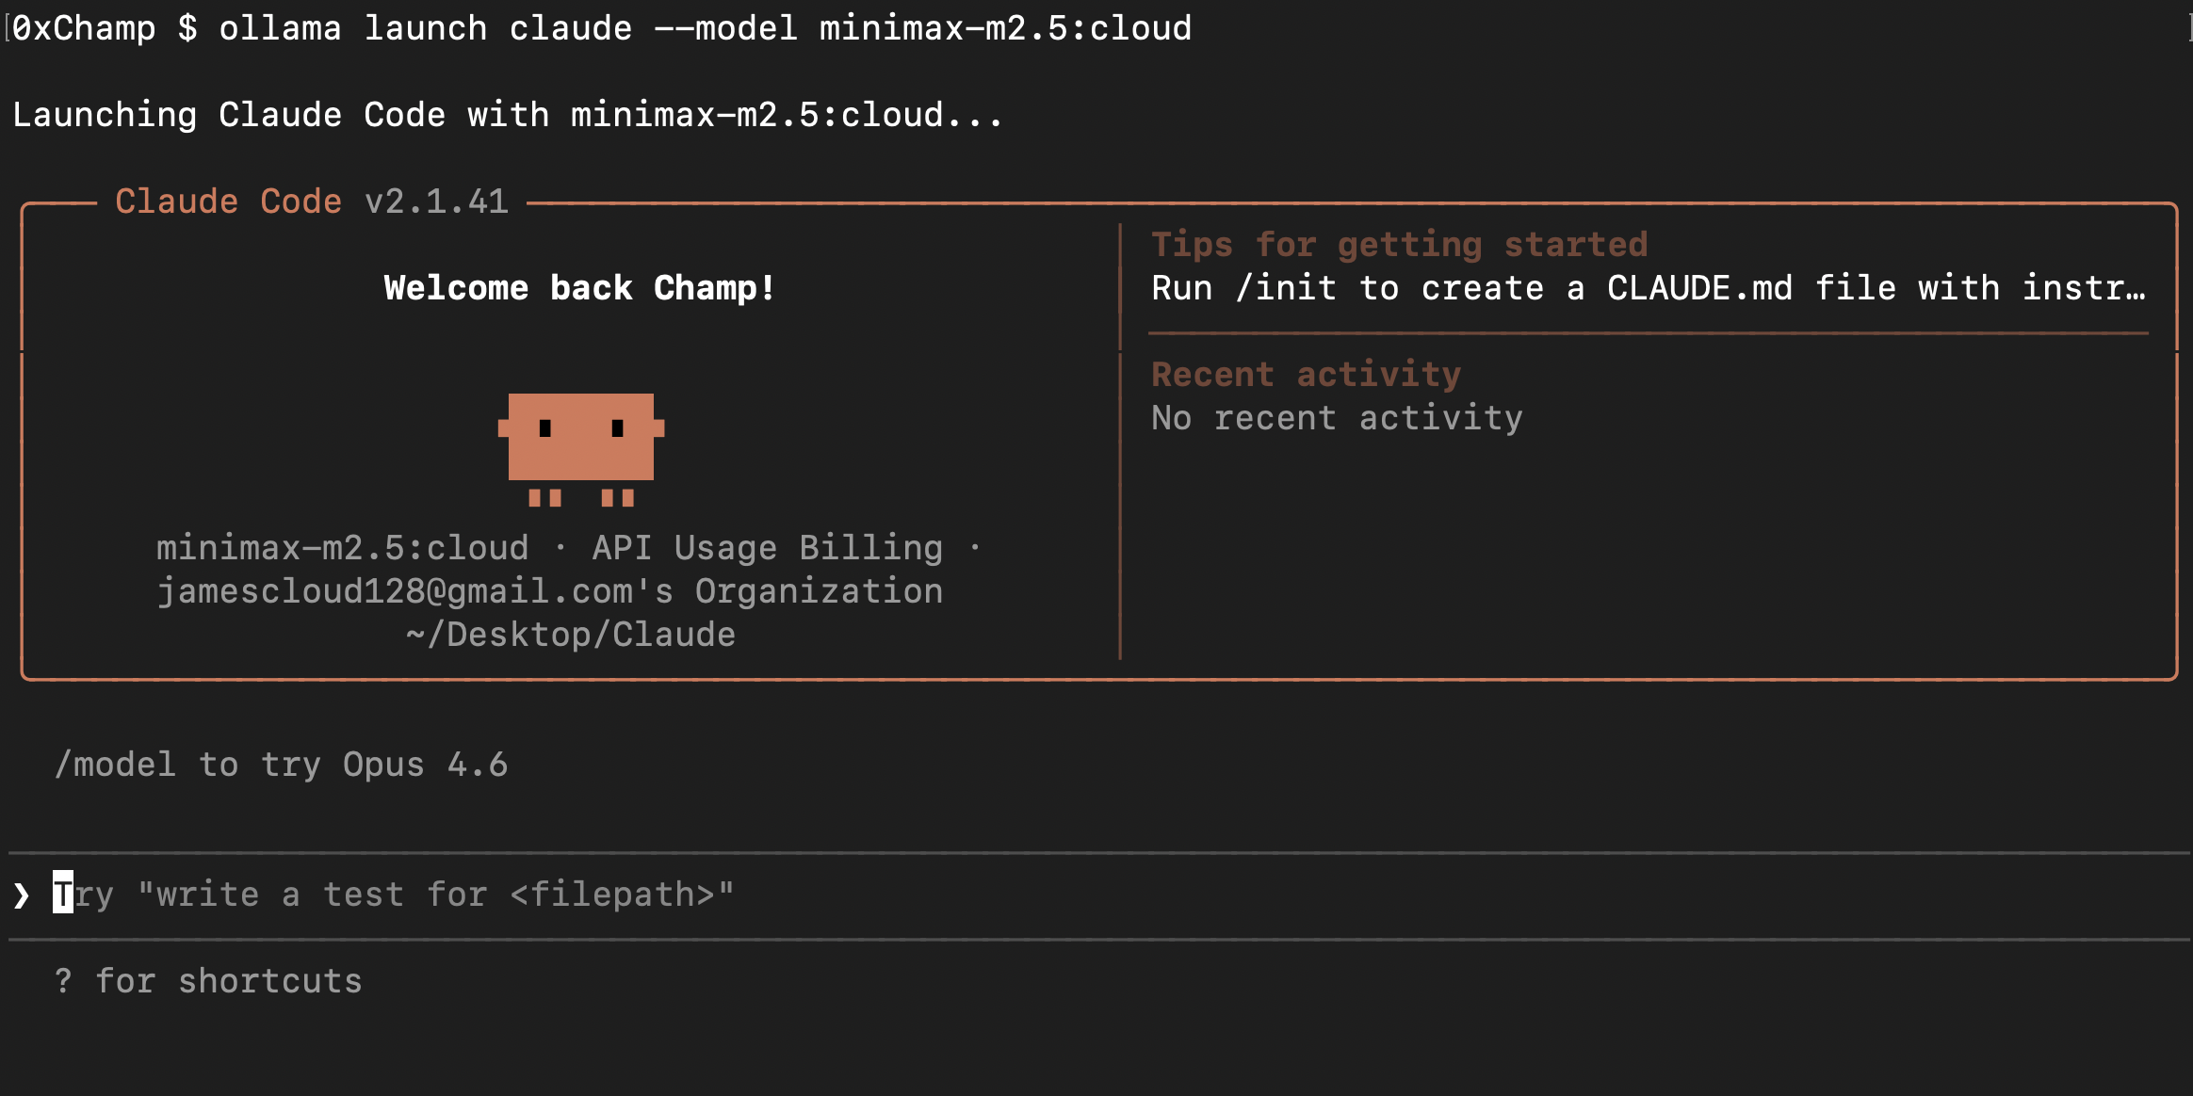Viewport: 2193px width, 1096px height.
Task: Click the ~/Desktop/Claude working directory path
Action: tap(571, 635)
